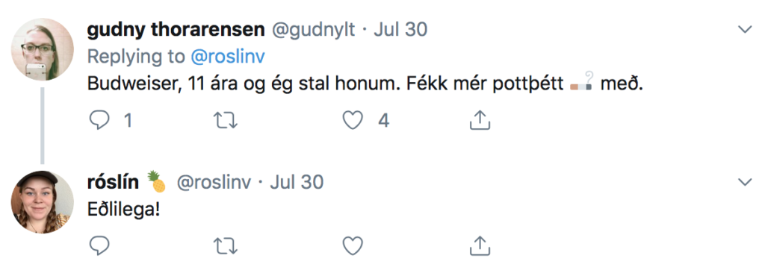
Task: Open more options chevron on gudny's tweet
Action: click(x=745, y=30)
